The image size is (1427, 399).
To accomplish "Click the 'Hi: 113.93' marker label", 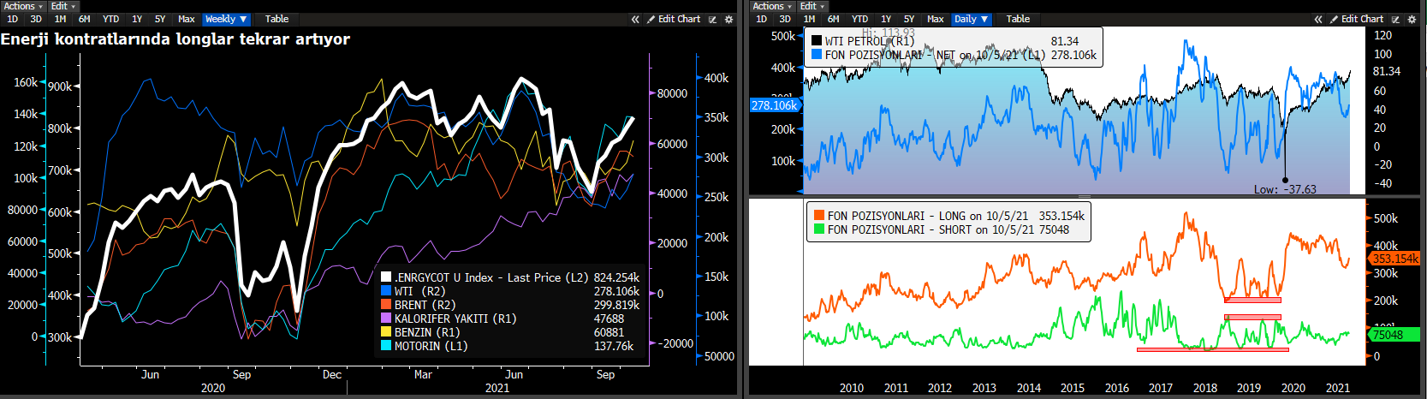I will point(889,33).
